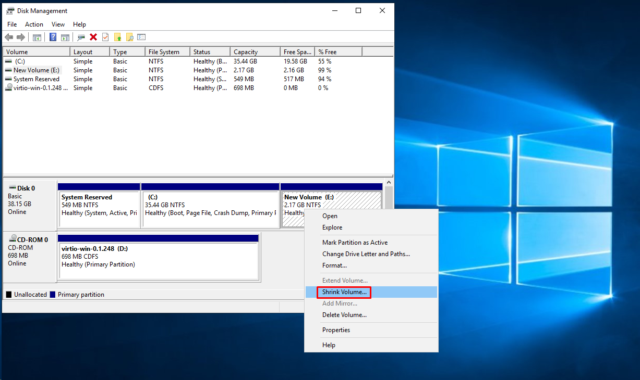
Task: Open the Action menu
Action: click(34, 24)
